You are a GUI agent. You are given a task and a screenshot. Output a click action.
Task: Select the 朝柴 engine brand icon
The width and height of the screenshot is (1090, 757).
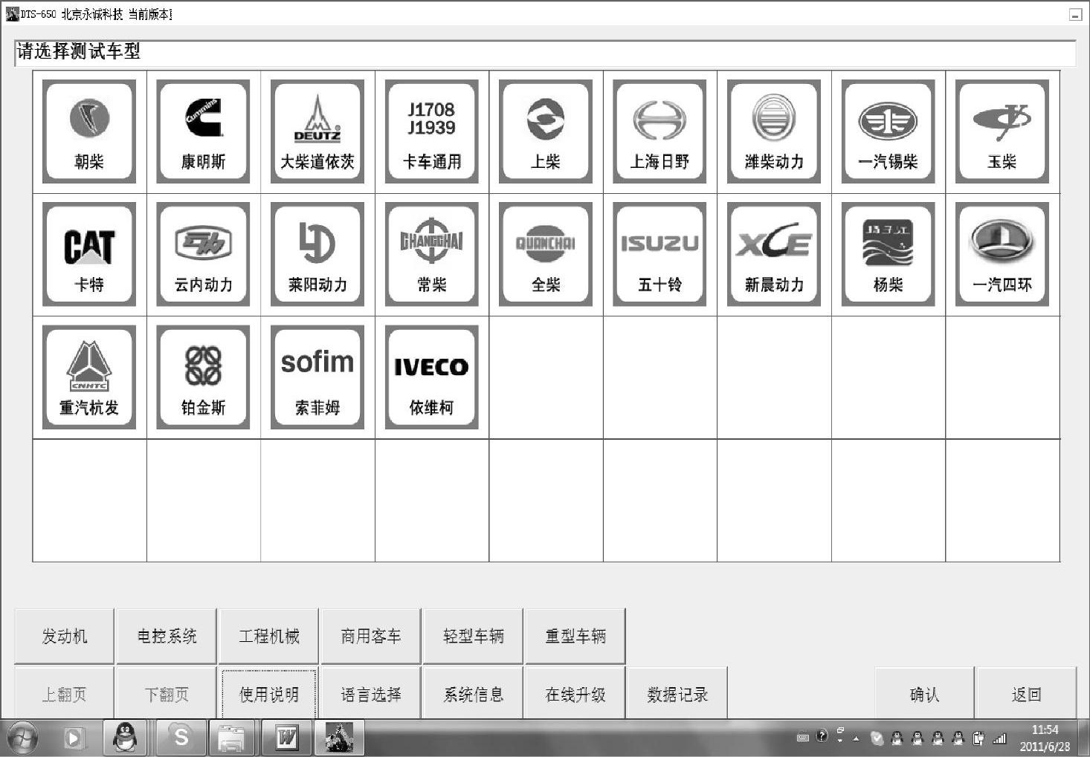click(x=89, y=131)
